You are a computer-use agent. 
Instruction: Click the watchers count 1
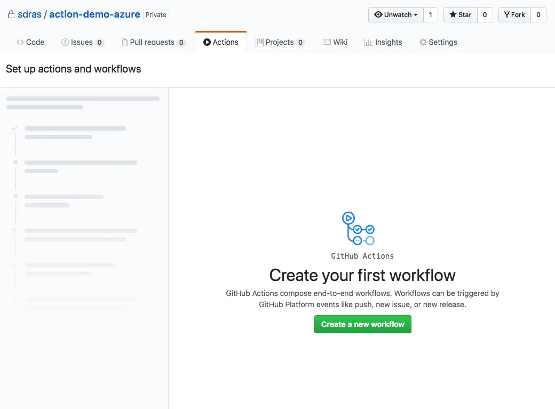431,15
